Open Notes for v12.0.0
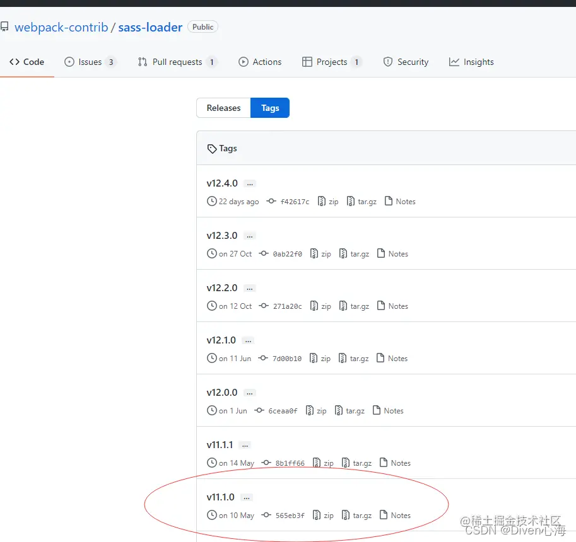576x542 pixels. click(388, 411)
